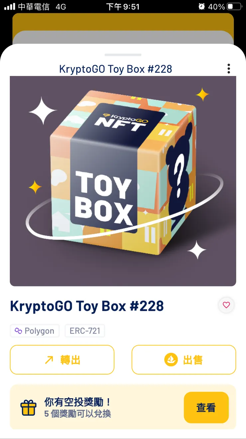Tap the battery indicator in status bar

tap(234, 6)
